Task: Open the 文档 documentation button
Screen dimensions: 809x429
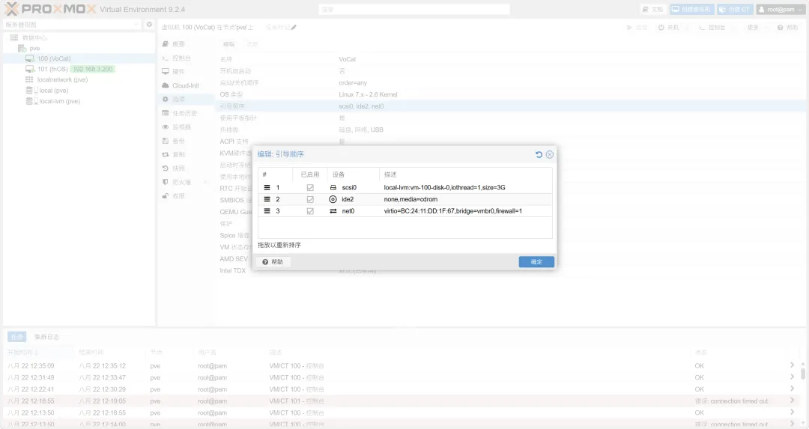Action: click(x=652, y=9)
